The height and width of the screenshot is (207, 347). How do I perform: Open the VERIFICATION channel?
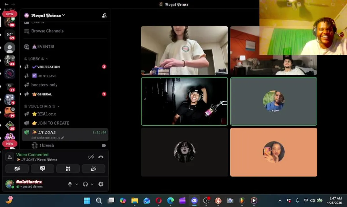[65, 67]
